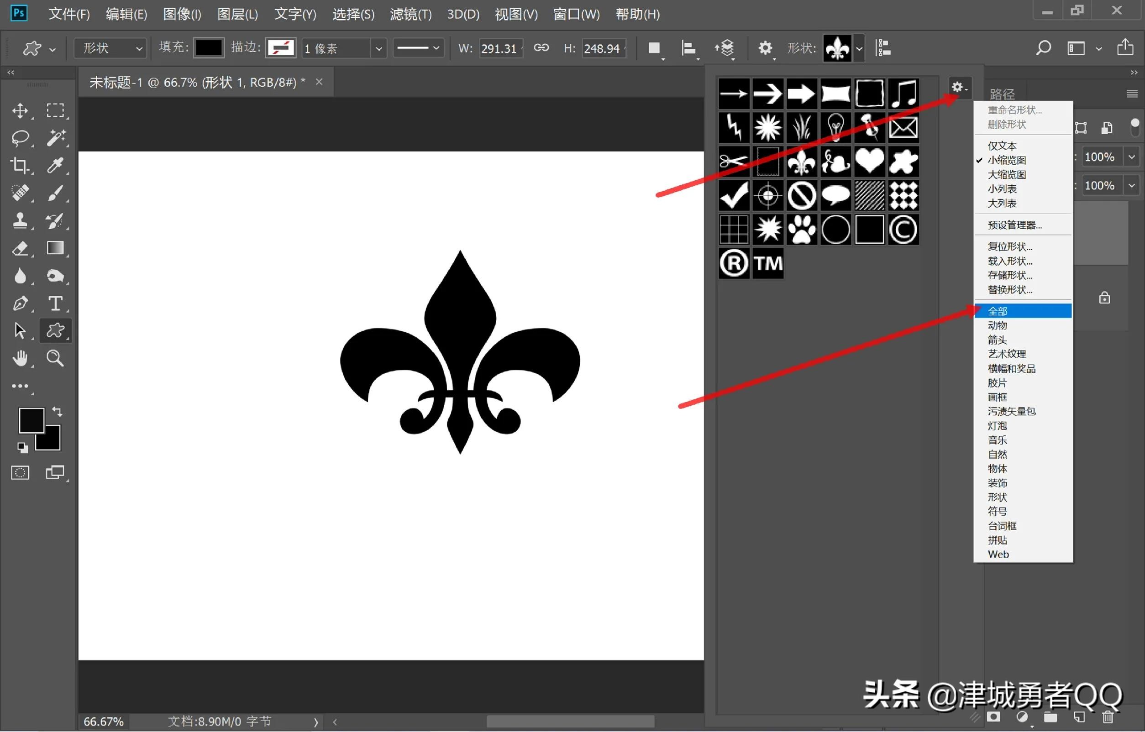Choose the heart shape in the shape picker
Screen dimensions: 1145x732
(x=869, y=161)
